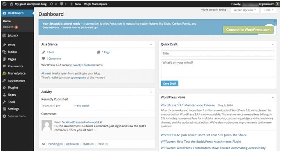This screenshot has width=281, height=152.
Task: Click the Users person icon in sidebar
Action: pos(4,95)
